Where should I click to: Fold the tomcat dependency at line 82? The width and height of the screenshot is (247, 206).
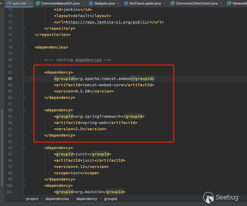click(23, 72)
